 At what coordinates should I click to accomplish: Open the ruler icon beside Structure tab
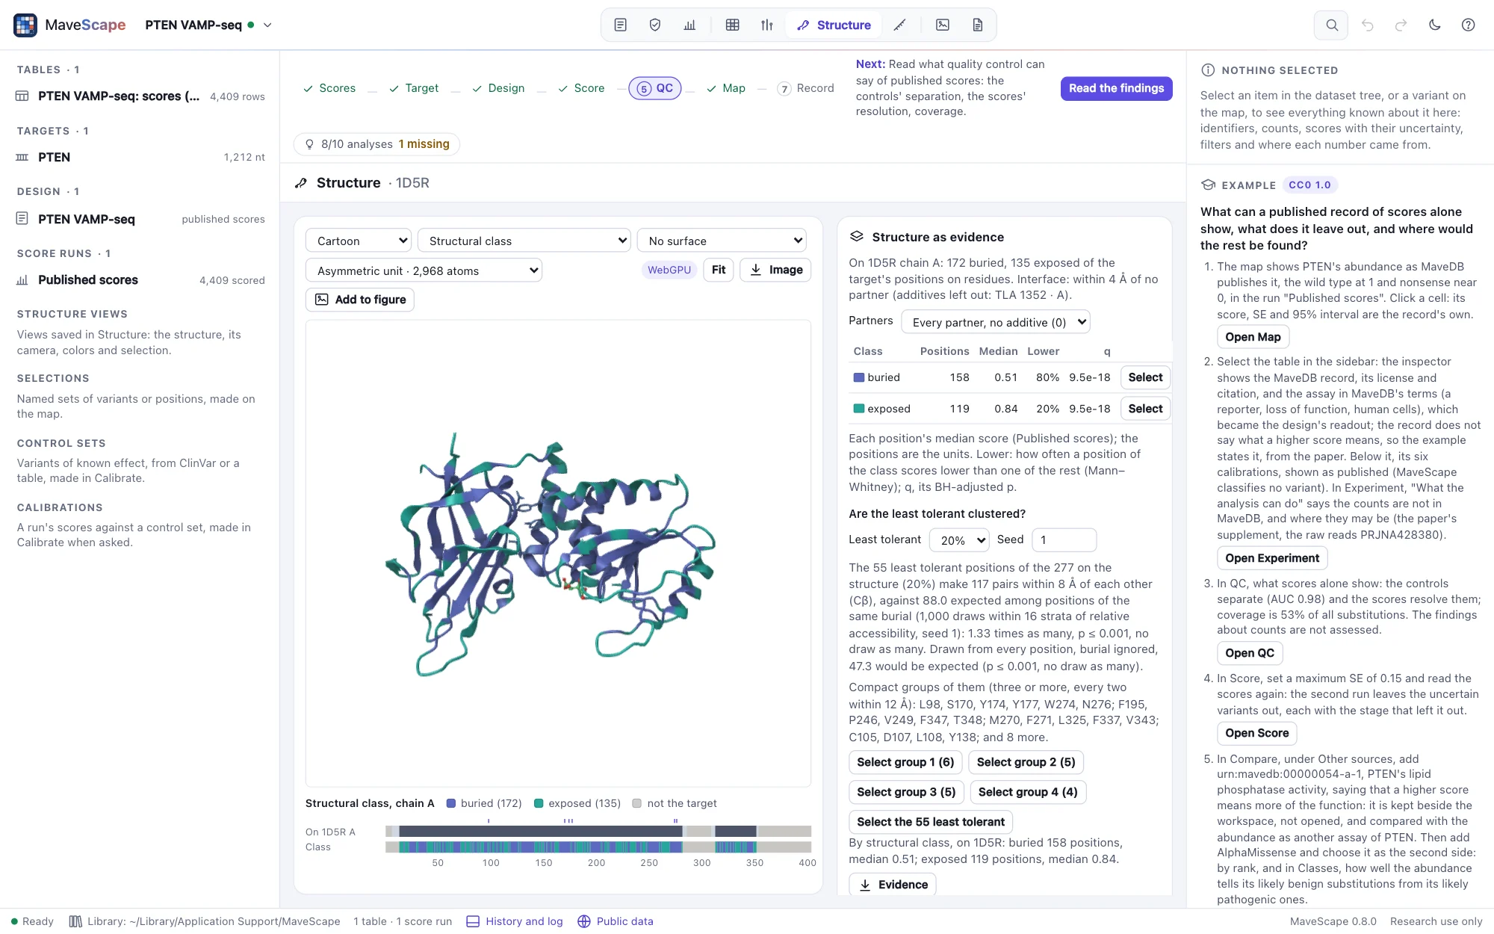[x=900, y=25]
